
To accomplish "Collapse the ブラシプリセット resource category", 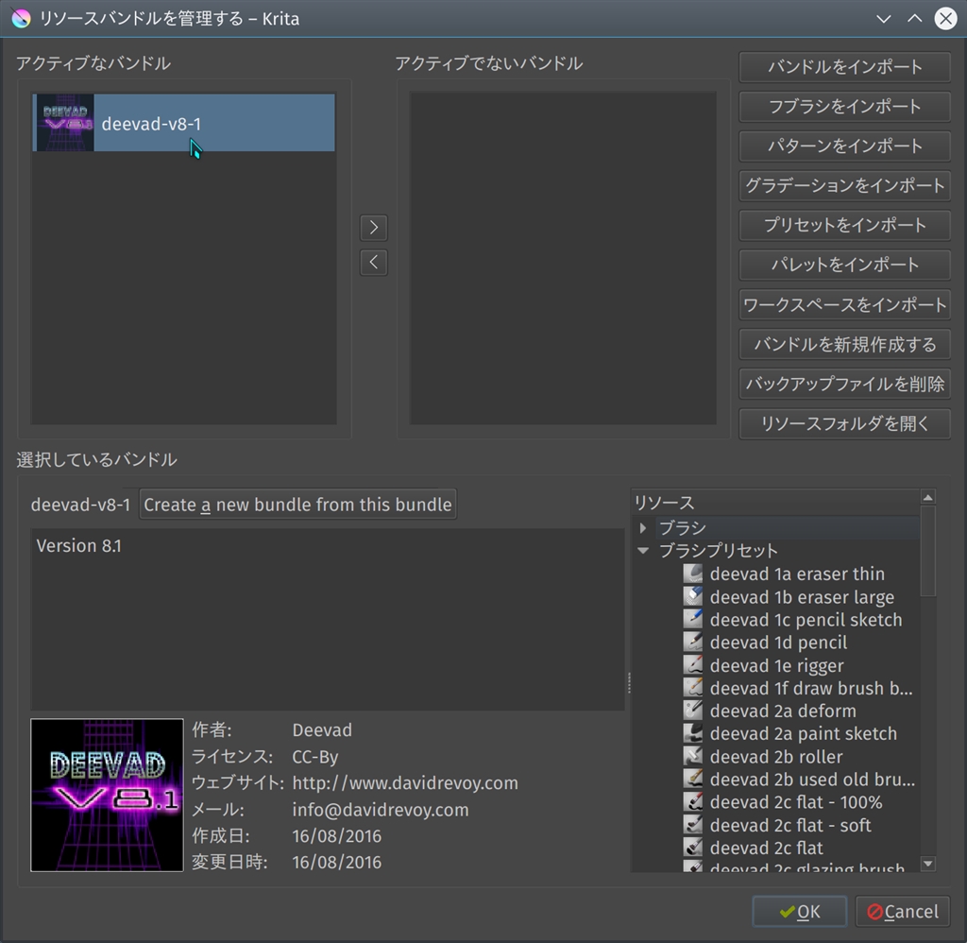I will (x=643, y=551).
